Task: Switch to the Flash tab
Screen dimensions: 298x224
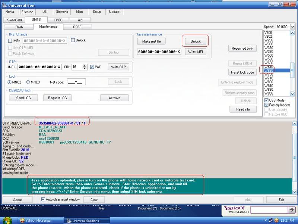Action: [19, 27]
